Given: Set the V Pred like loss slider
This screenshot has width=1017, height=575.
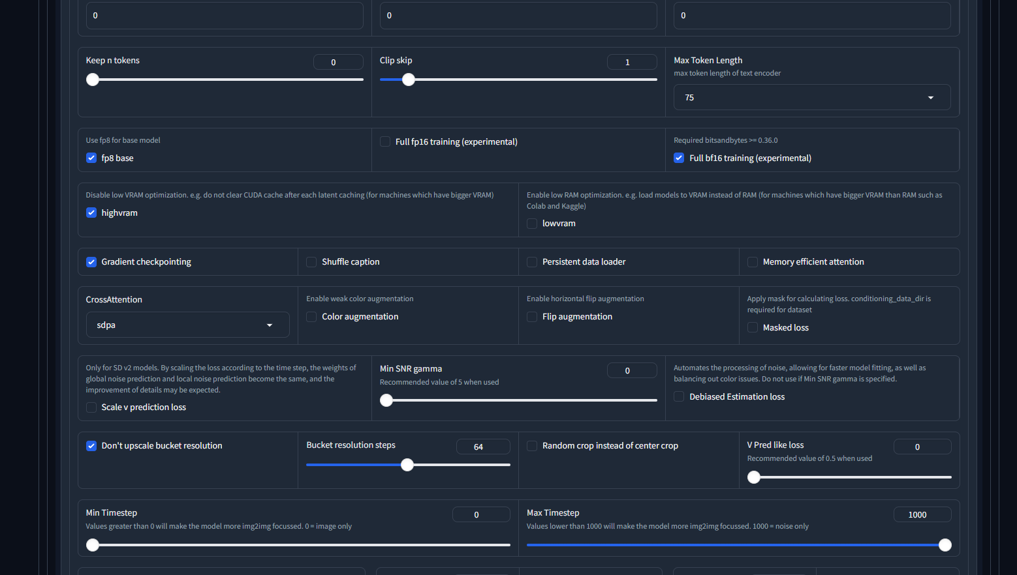Looking at the screenshot, I should 849,477.
